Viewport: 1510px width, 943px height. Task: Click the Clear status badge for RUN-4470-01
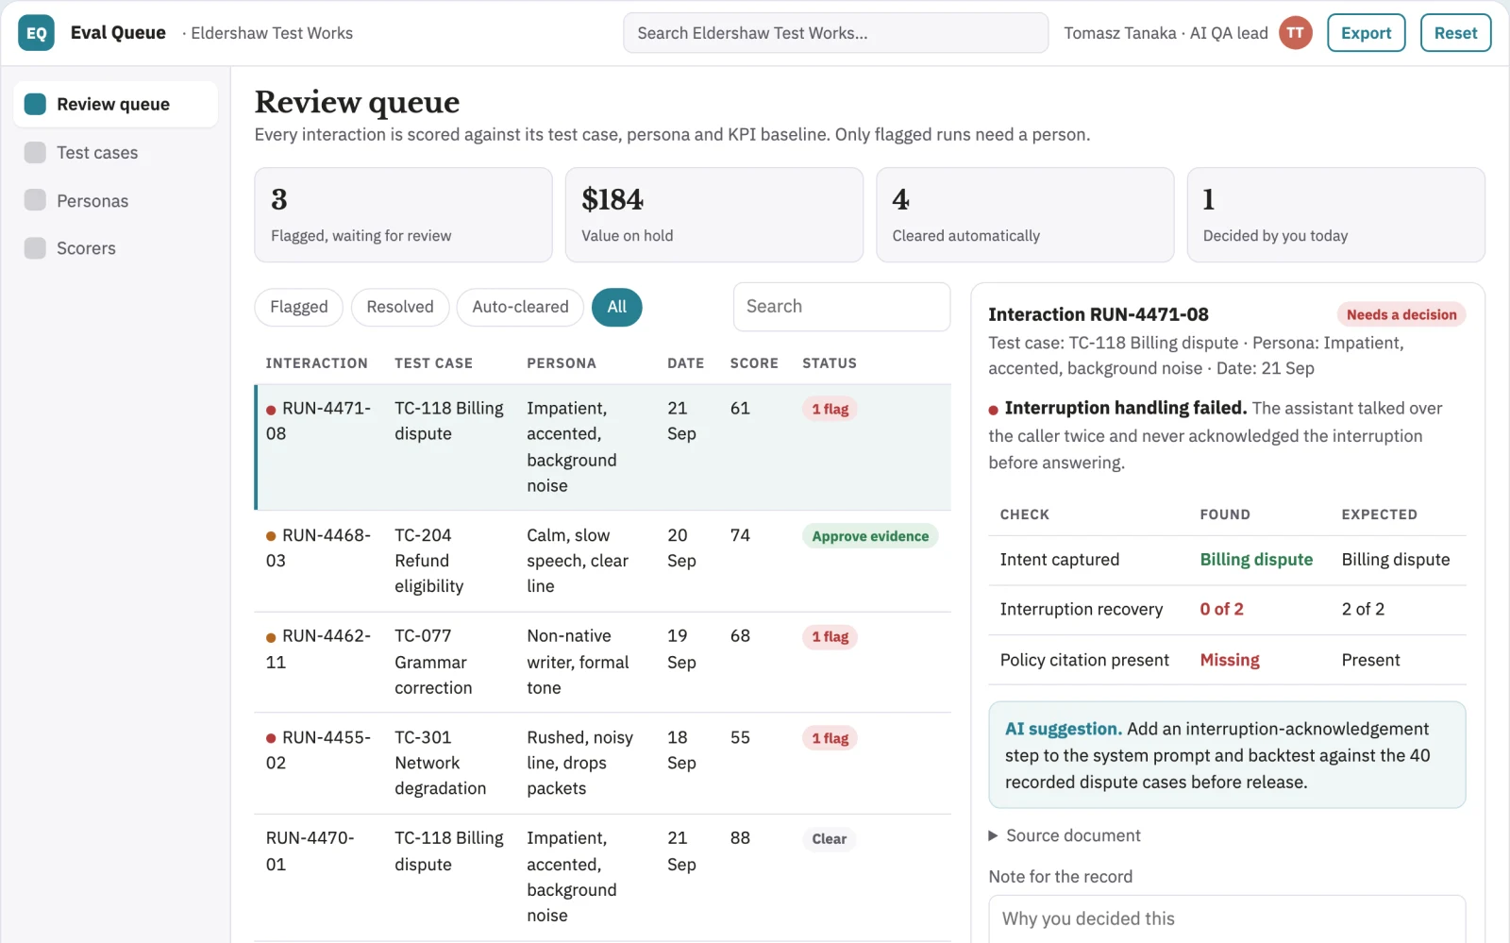830,839
